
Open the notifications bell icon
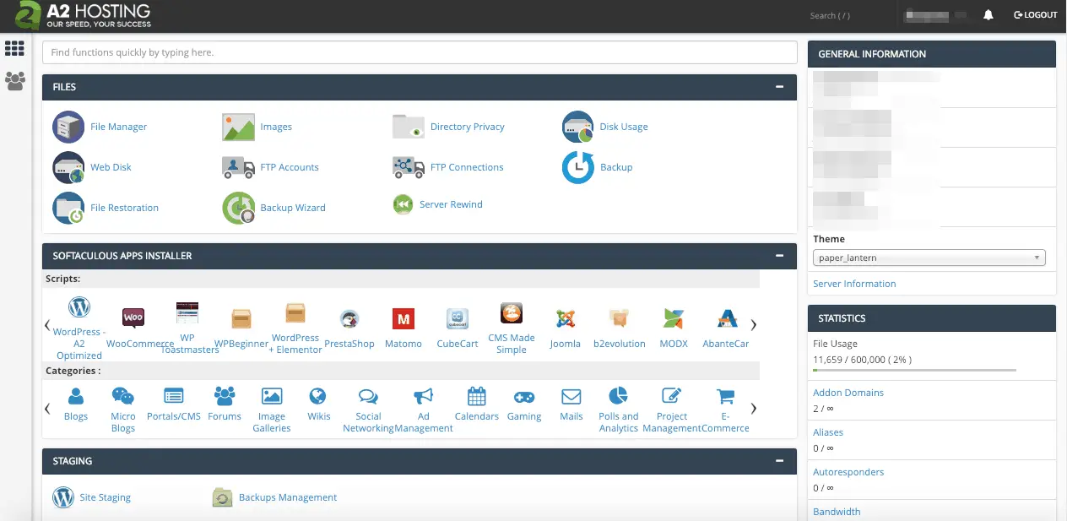pos(988,15)
